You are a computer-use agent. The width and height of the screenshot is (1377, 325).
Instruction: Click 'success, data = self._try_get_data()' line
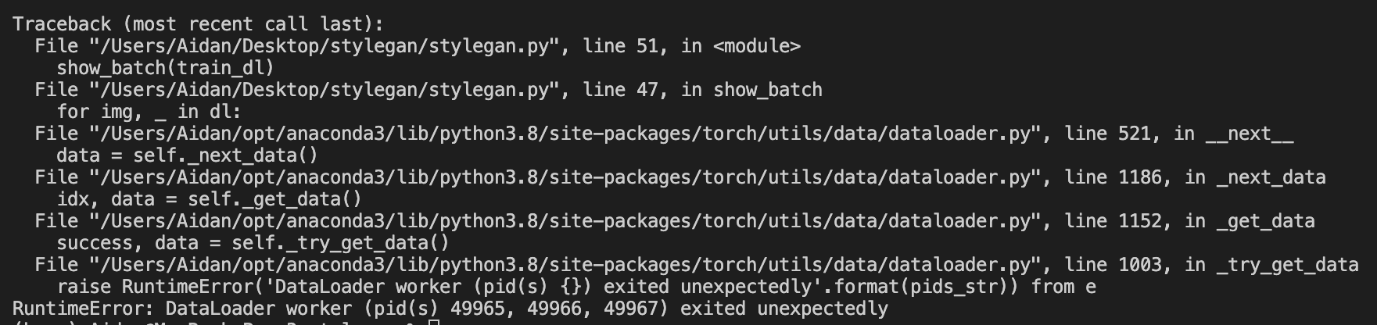(x=253, y=243)
